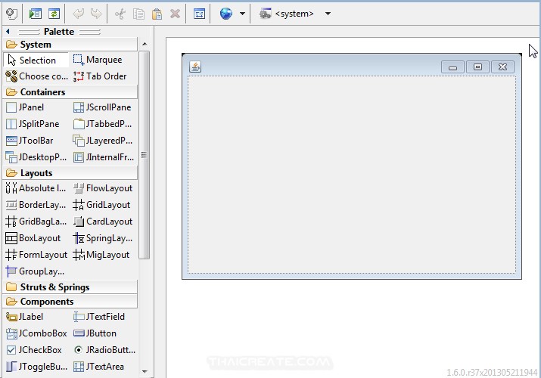Collapse the Components palette category

click(70, 302)
